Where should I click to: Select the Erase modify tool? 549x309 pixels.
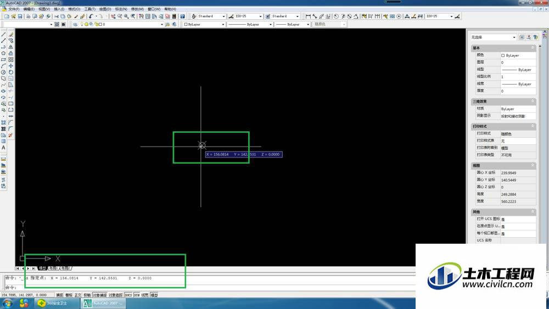[11, 34]
